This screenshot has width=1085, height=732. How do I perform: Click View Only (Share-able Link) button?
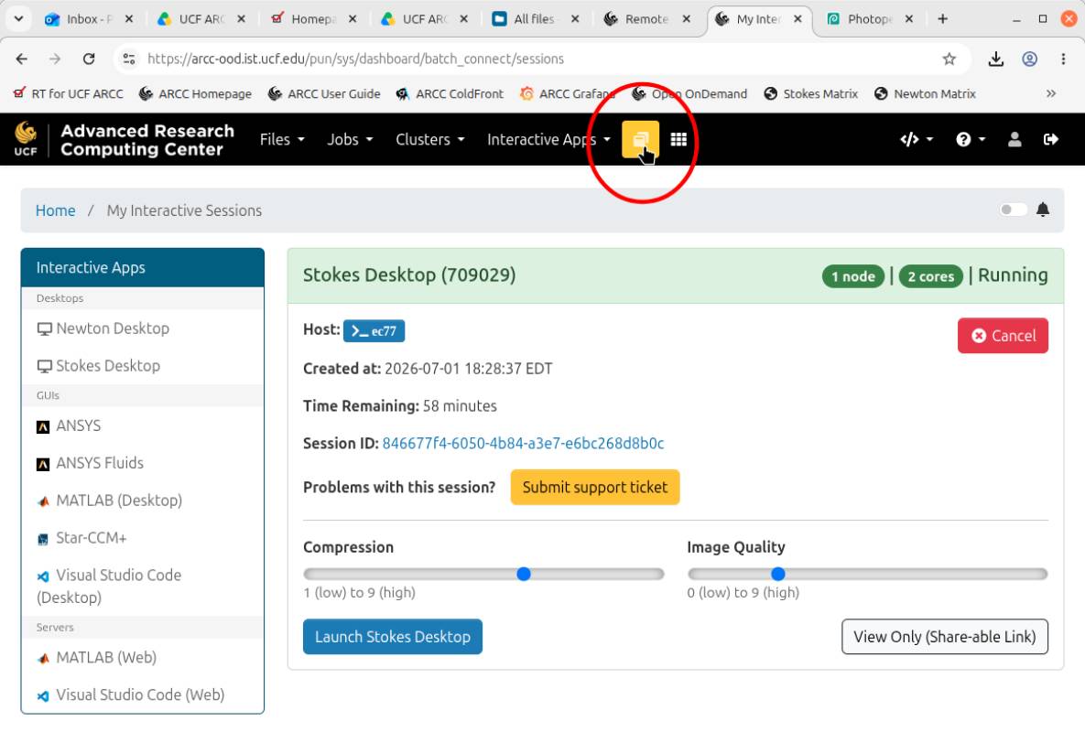tap(945, 637)
